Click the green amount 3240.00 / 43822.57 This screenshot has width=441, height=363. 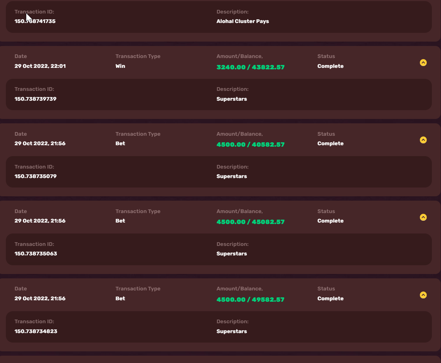(x=250, y=67)
